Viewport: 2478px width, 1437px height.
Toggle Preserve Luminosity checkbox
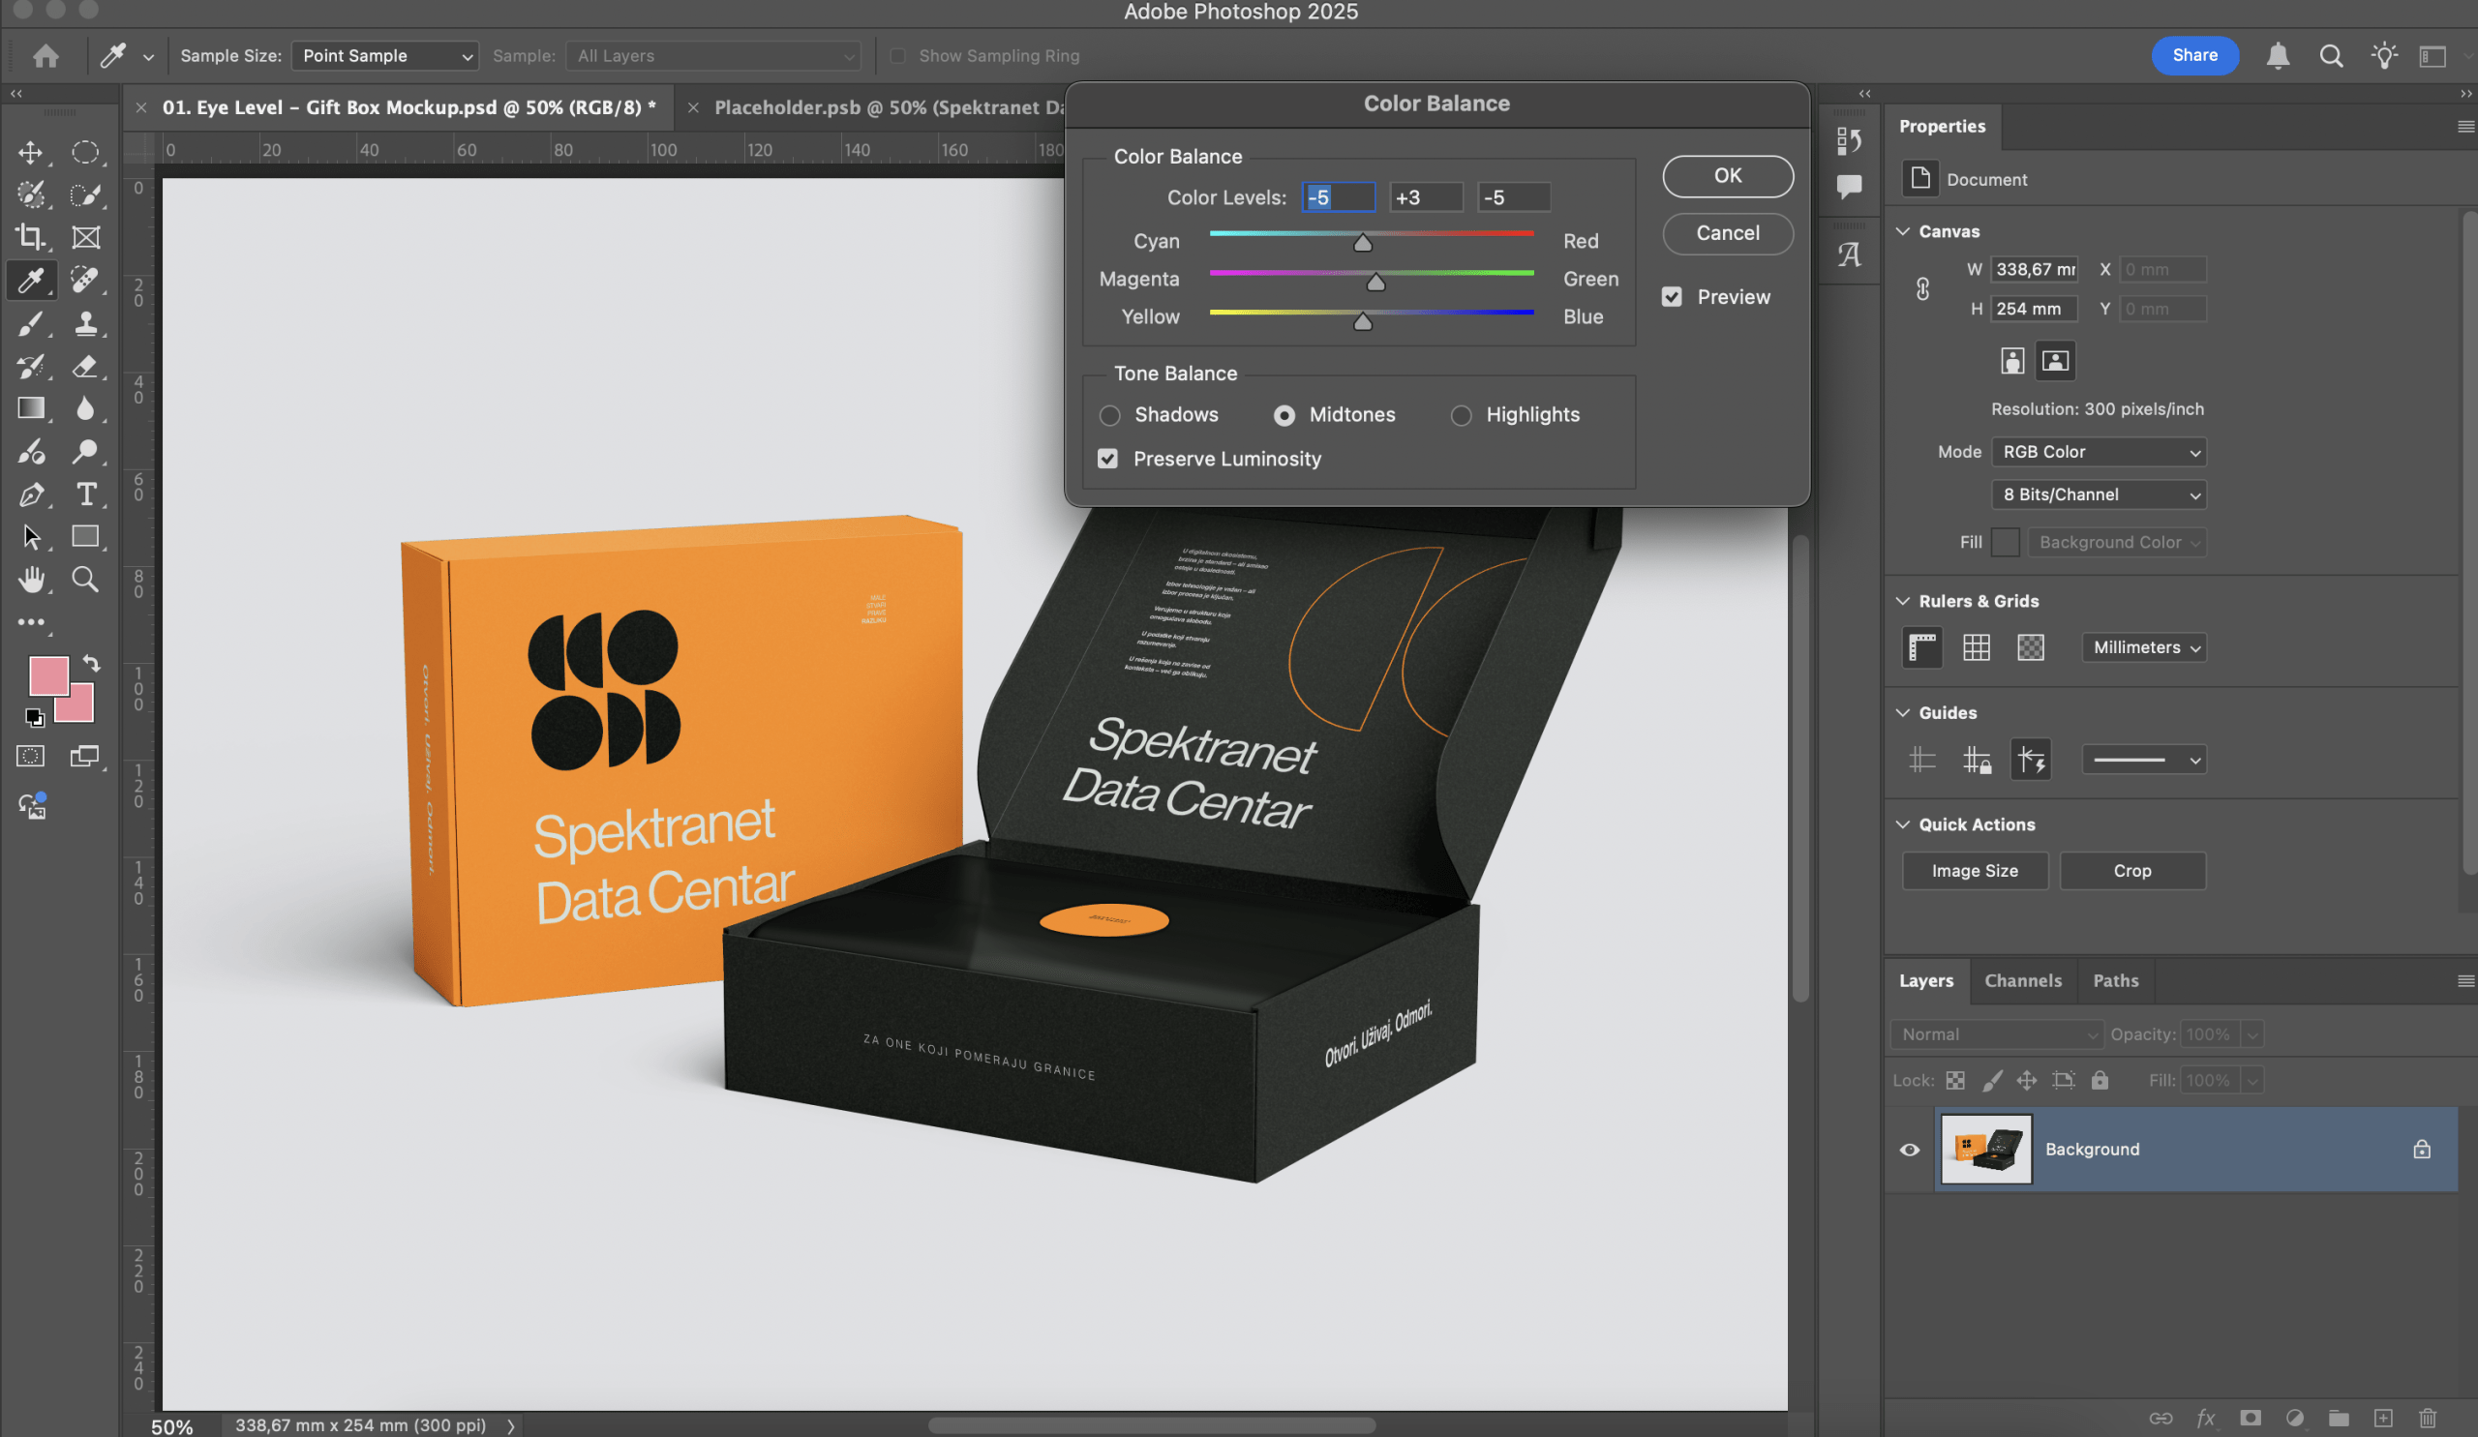click(1107, 459)
